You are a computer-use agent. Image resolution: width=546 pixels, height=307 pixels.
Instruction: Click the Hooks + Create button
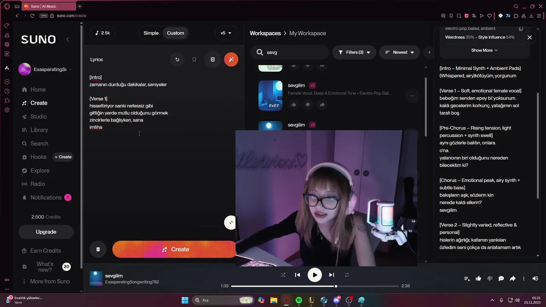63,157
